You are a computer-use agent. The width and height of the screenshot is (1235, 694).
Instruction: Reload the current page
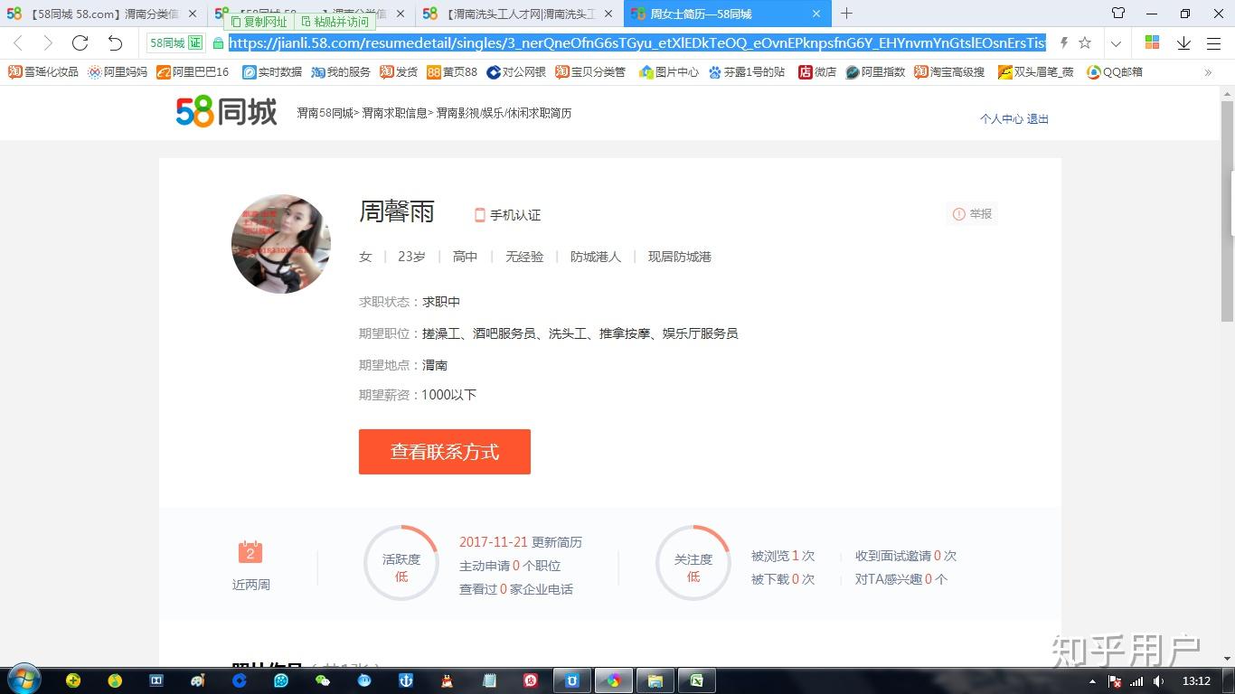tap(80, 42)
